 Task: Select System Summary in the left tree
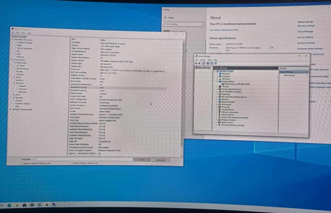19,37
